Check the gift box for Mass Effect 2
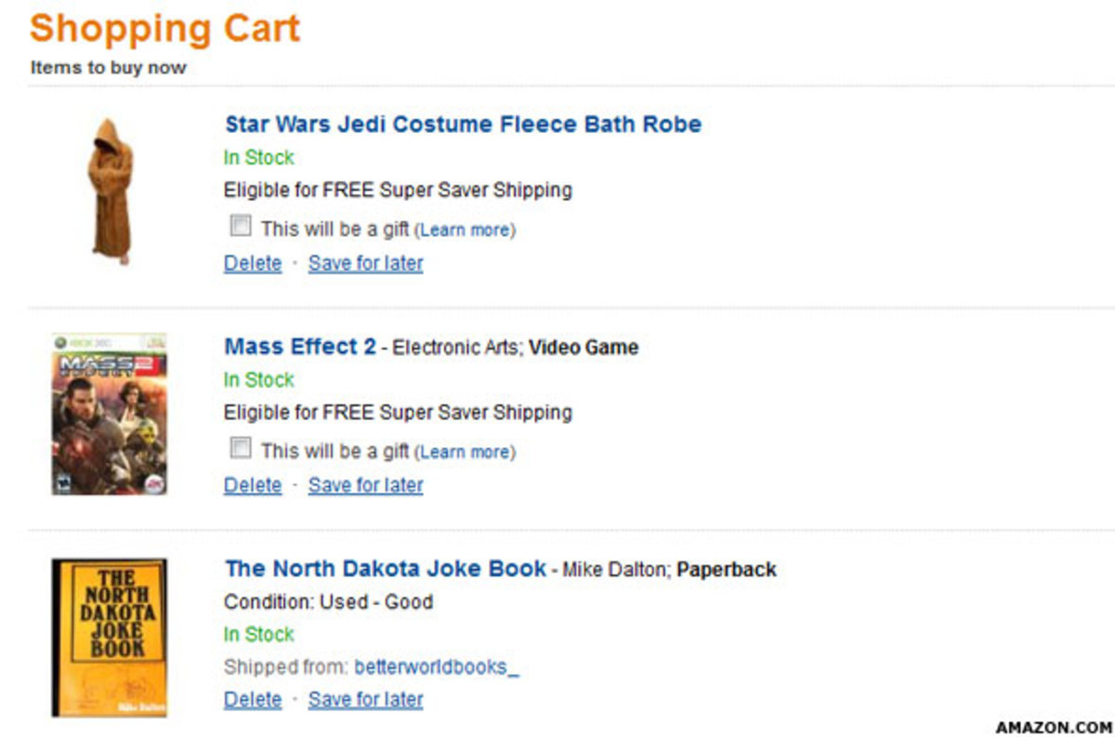Screen dimensions: 1115x737 (x=241, y=449)
